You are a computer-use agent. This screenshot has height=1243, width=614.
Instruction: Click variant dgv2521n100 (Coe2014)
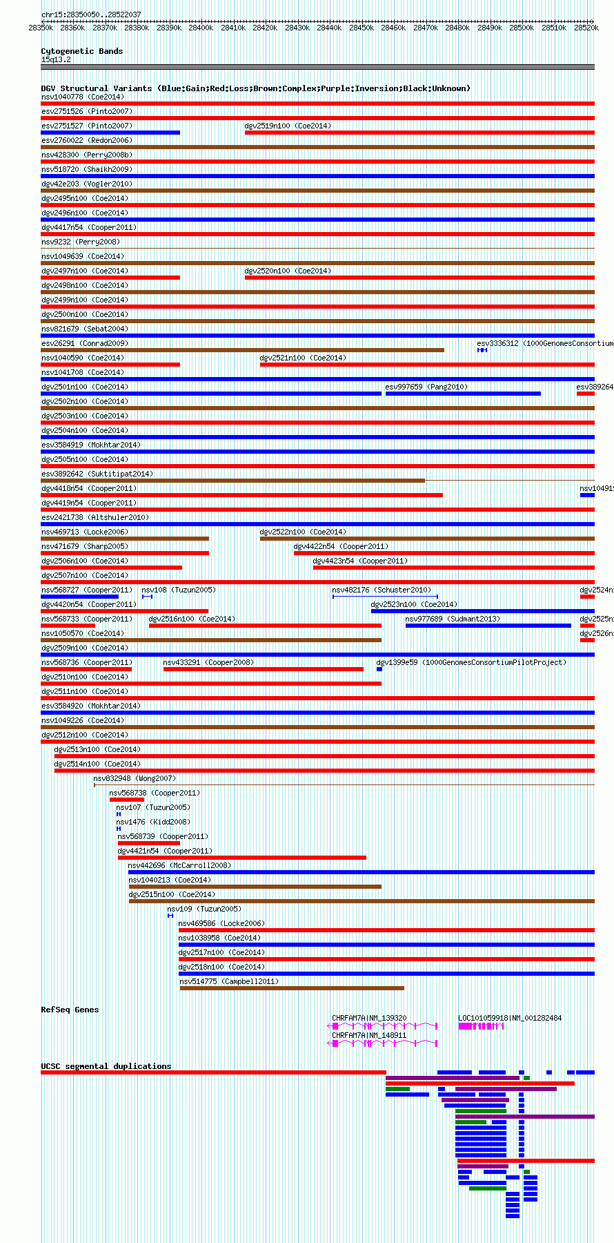tap(303, 358)
